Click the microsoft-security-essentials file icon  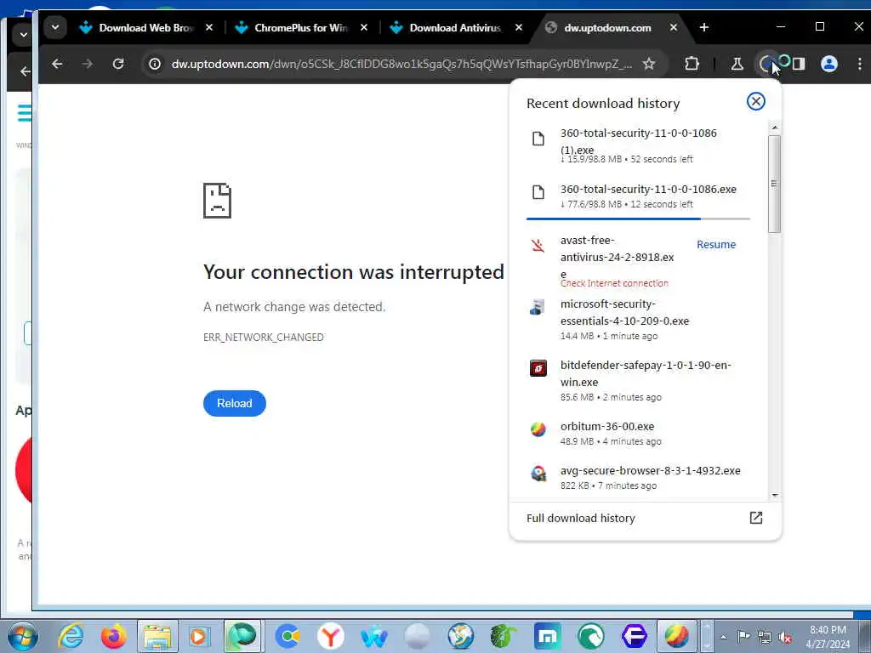click(x=538, y=307)
